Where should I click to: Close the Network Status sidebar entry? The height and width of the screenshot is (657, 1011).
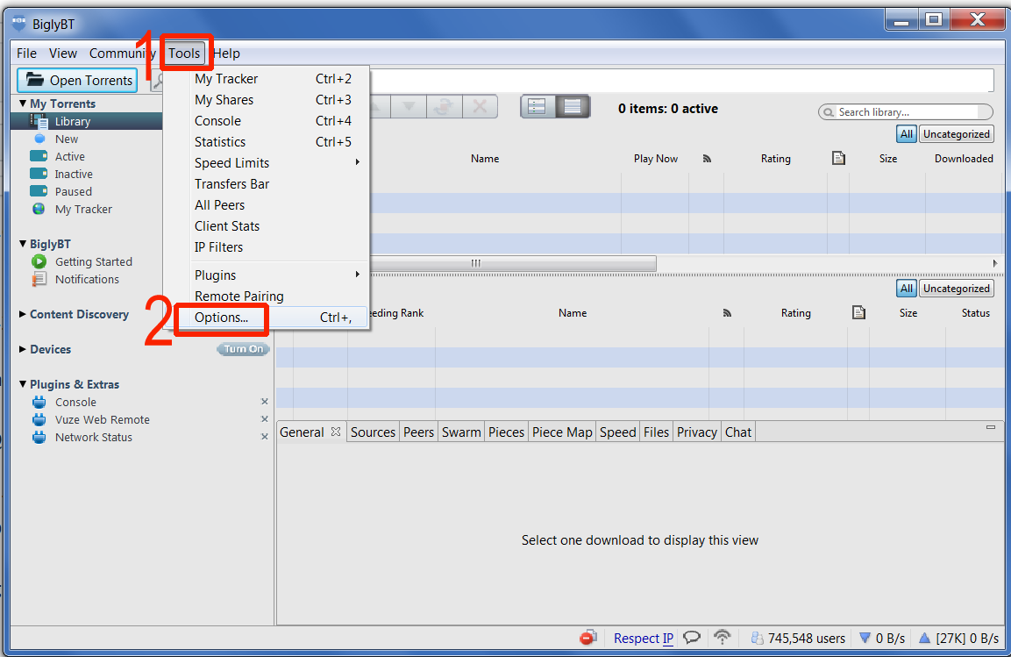pyautogui.click(x=264, y=437)
